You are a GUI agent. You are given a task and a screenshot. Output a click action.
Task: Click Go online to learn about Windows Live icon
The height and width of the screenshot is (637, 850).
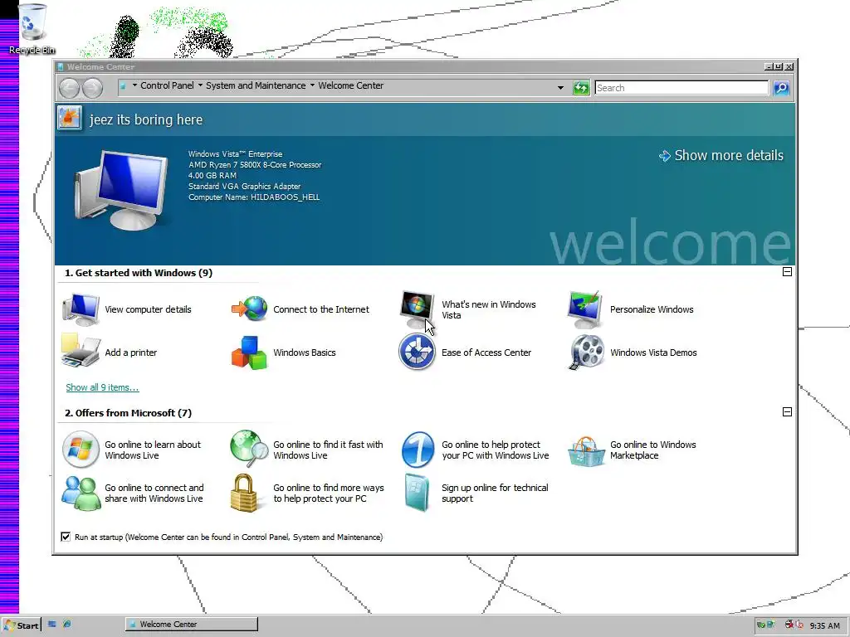(81, 450)
